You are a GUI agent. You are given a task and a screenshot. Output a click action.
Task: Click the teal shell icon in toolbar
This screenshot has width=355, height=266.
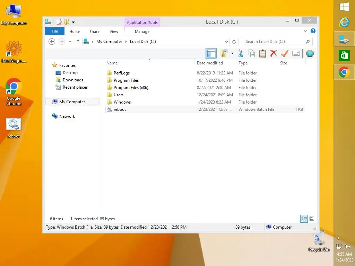(x=310, y=54)
